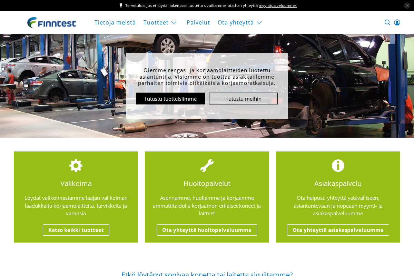Viewport: 414px width, 276px height.
Task: Click the Tutustu tuotteisiimme button
Action: coord(170,98)
